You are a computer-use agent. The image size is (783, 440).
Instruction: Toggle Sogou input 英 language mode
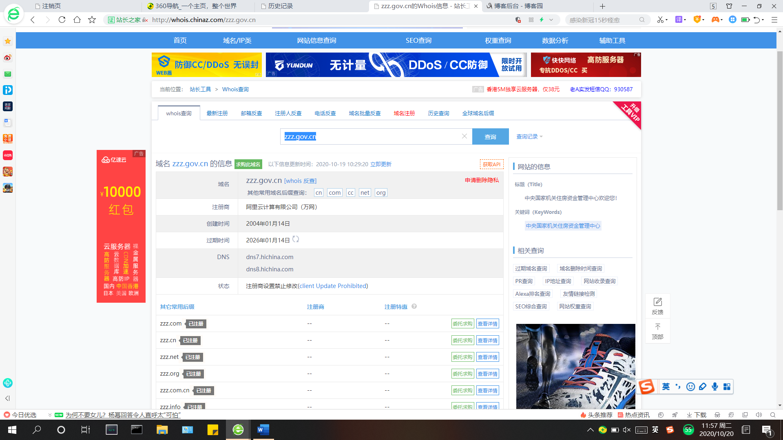(666, 387)
